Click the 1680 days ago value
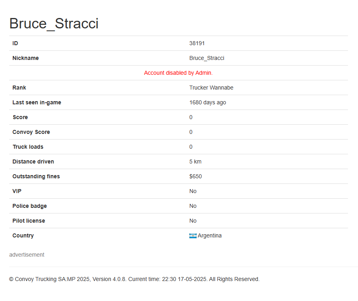The height and width of the screenshot is (301, 358). click(x=207, y=103)
